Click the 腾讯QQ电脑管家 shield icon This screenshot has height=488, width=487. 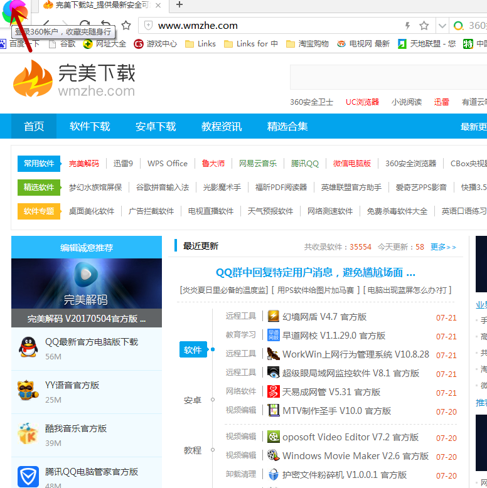tap(28, 477)
